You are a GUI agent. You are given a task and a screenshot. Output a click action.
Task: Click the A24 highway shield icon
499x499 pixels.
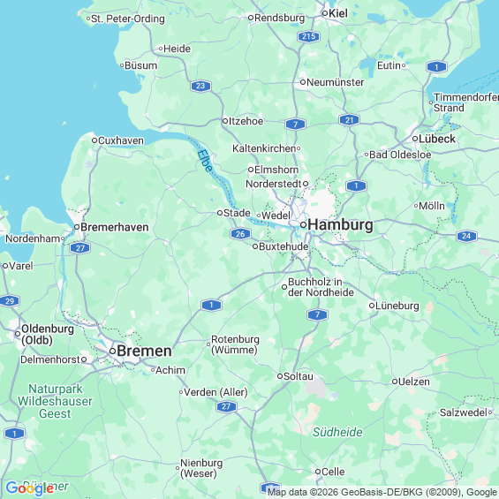pyautogui.click(x=466, y=236)
